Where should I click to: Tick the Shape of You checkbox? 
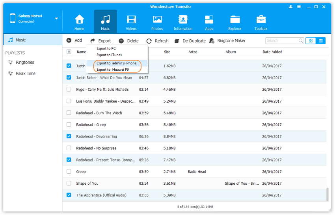pos(69,184)
